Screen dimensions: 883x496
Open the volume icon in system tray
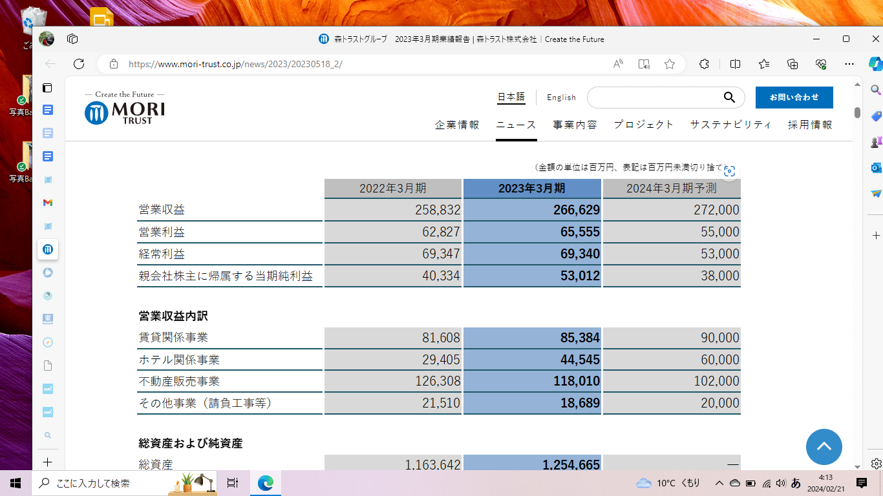pyautogui.click(x=780, y=482)
